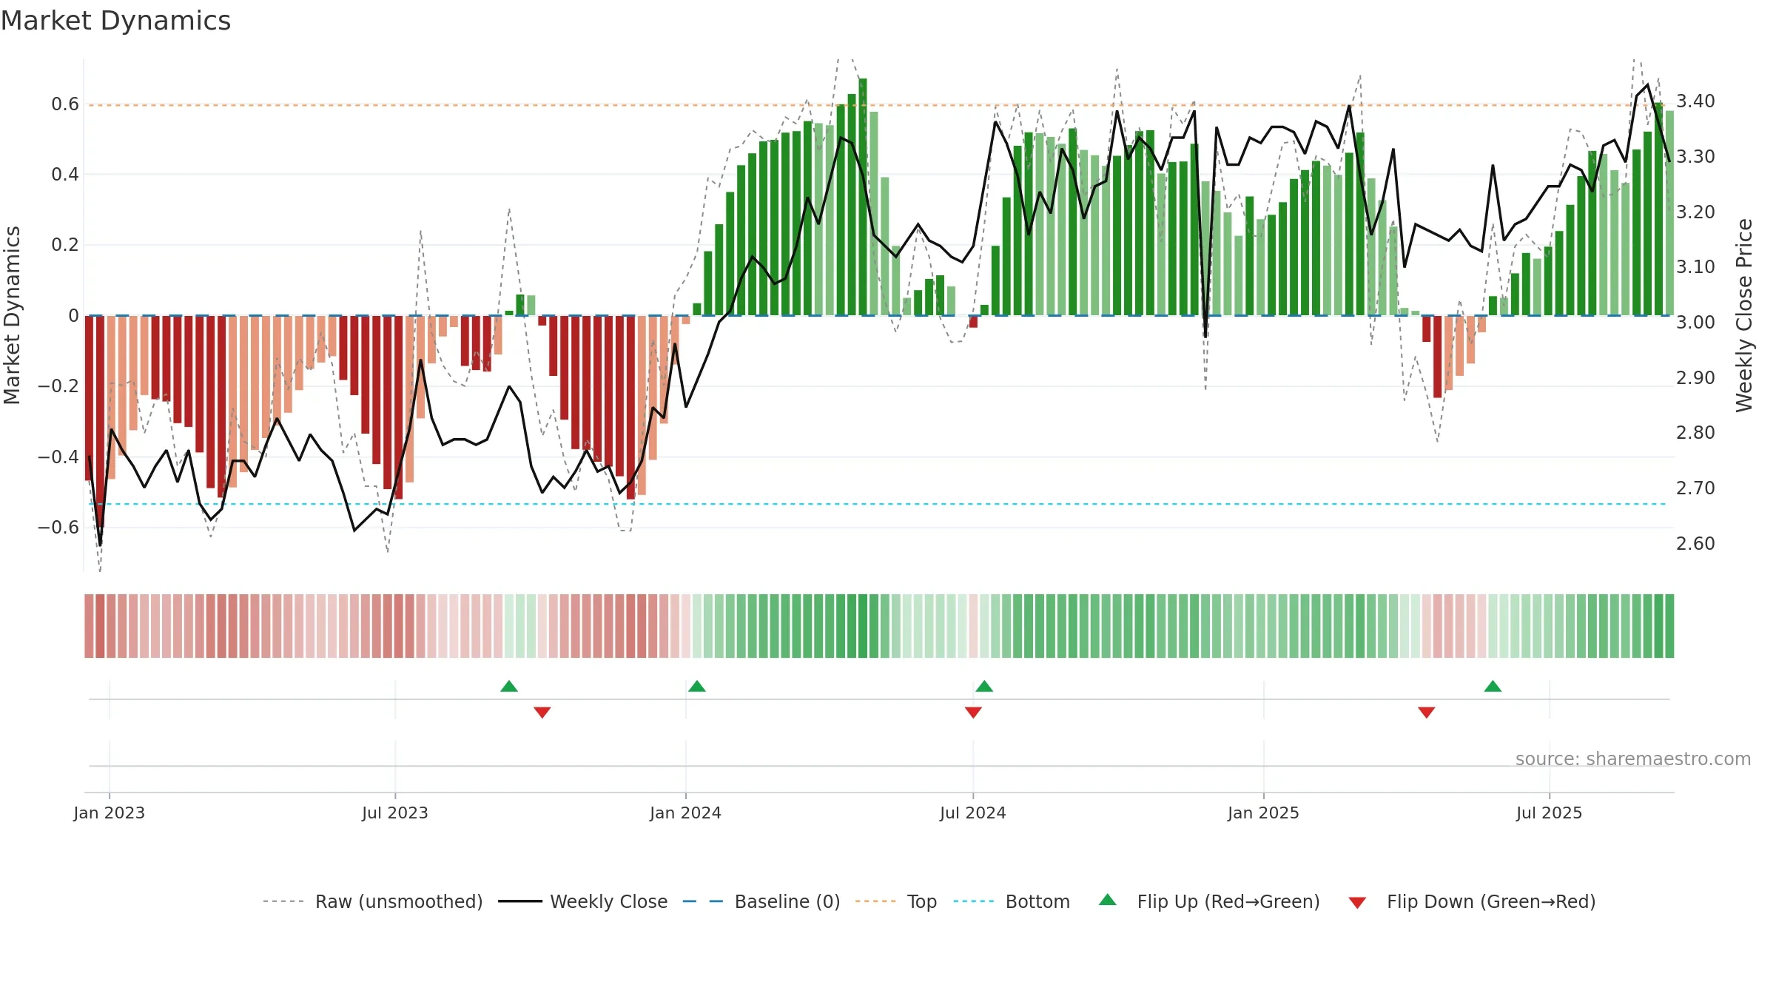Click the 3.40 price axis tick label
This screenshot has width=1776, height=999.
[x=1695, y=101]
